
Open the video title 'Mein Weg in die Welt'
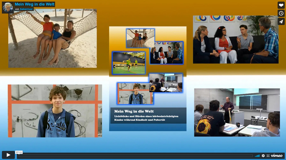pyautogui.click(x=34, y=4)
